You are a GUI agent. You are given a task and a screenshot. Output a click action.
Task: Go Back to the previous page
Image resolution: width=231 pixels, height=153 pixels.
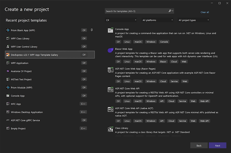point(199,145)
